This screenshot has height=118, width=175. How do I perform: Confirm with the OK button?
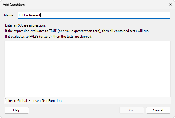(132, 110)
